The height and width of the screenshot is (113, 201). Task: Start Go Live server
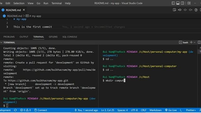pos(171,110)
